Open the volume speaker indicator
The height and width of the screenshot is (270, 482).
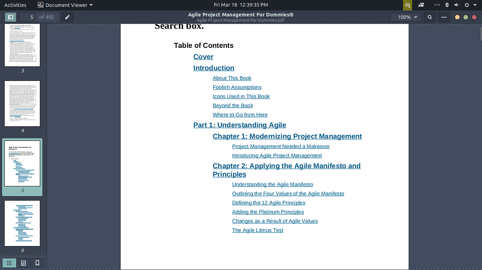pos(457,5)
